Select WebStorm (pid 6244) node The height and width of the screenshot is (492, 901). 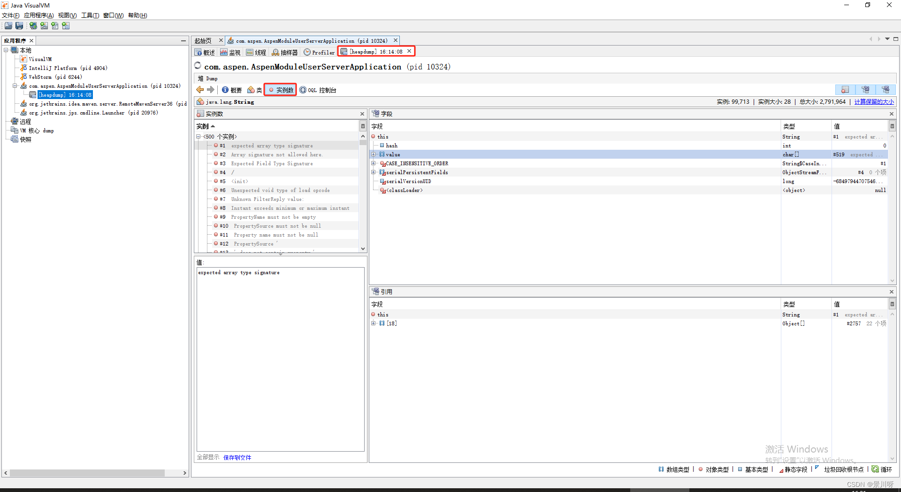tap(51, 77)
